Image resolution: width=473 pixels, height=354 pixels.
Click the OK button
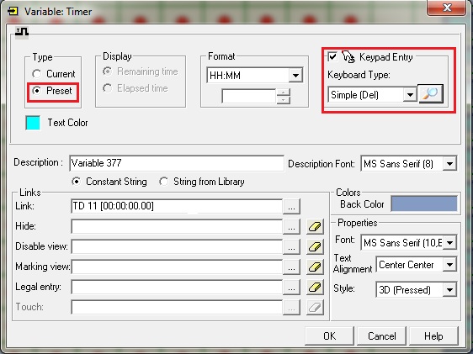(x=329, y=336)
